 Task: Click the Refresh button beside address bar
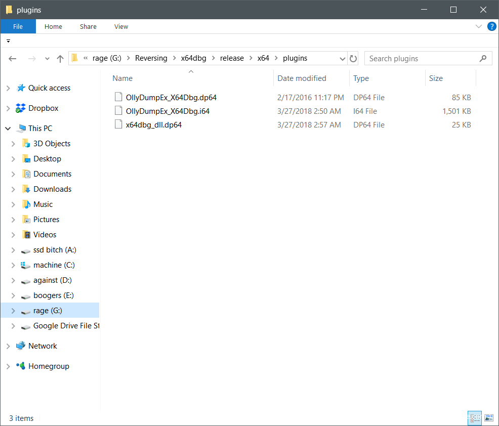pyautogui.click(x=353, y=59)
